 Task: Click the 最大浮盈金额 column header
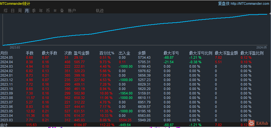click(226, 53)
